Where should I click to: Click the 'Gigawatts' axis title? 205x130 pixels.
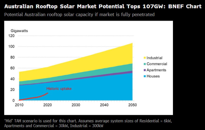19,31
